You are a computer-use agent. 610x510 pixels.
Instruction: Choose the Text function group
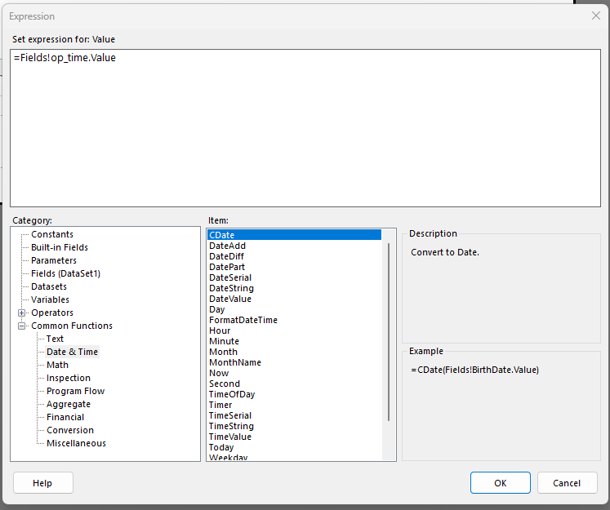(x=55, y=339)
